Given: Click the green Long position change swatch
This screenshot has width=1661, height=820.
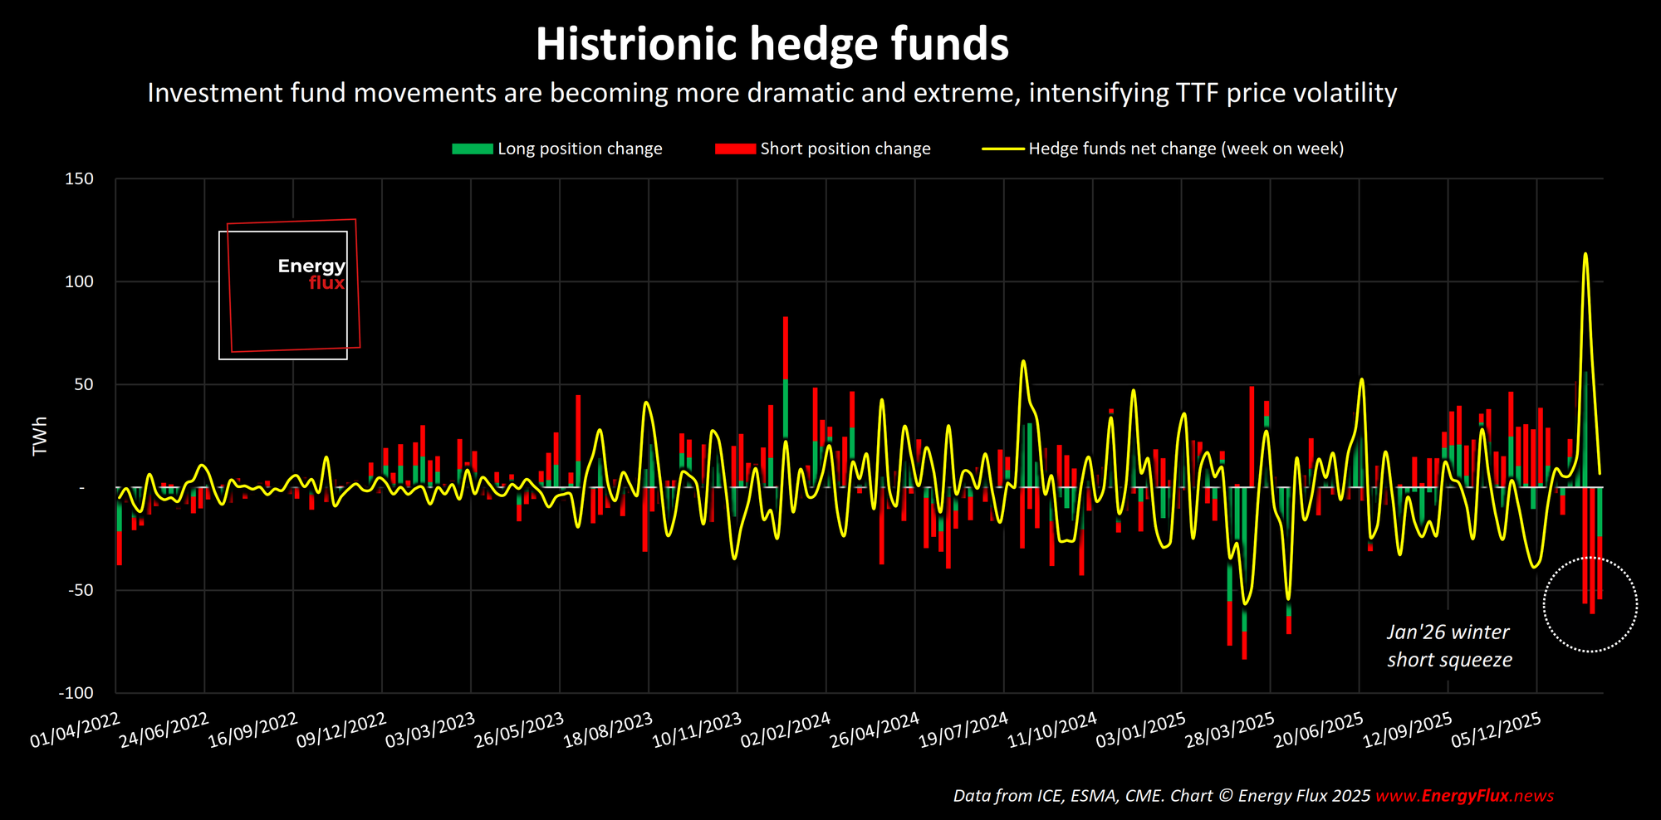Looking at the screenshot, I should tap(472, 149).
